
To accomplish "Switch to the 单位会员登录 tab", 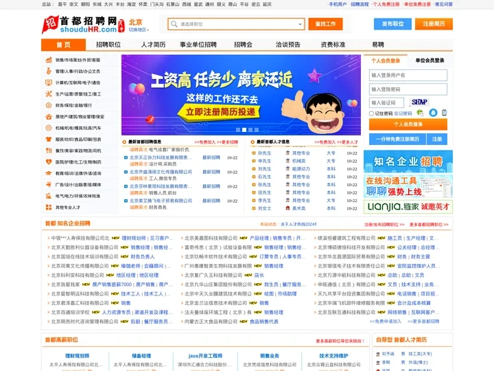I will point(430,60).
